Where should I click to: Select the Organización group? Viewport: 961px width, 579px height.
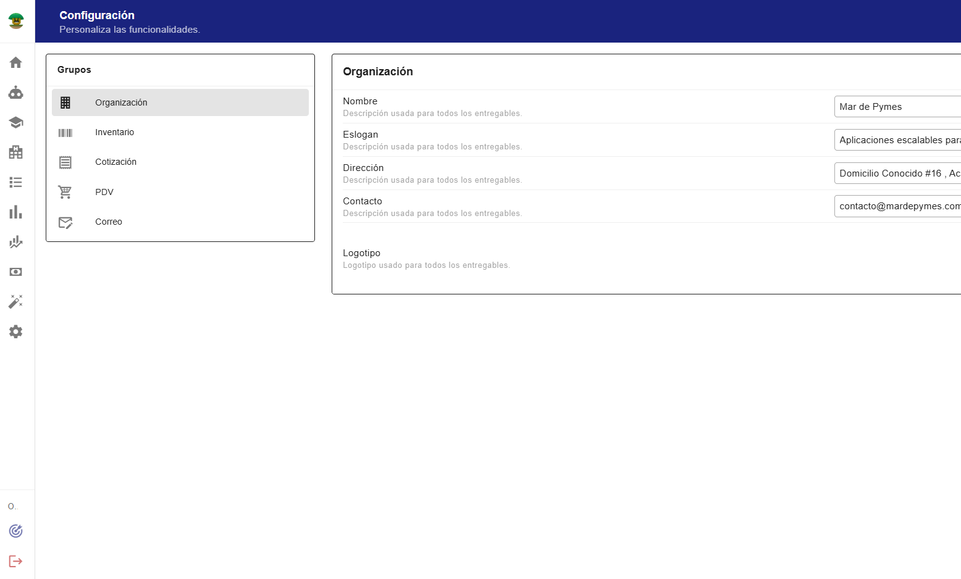click(180, 102)
